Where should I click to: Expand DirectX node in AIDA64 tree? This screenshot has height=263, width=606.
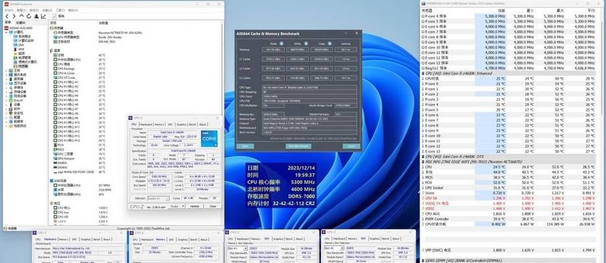[x=6, y=100]
